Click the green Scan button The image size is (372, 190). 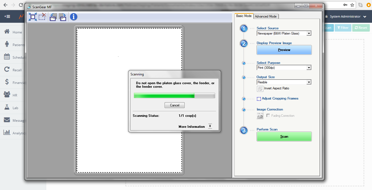(284, 137)
